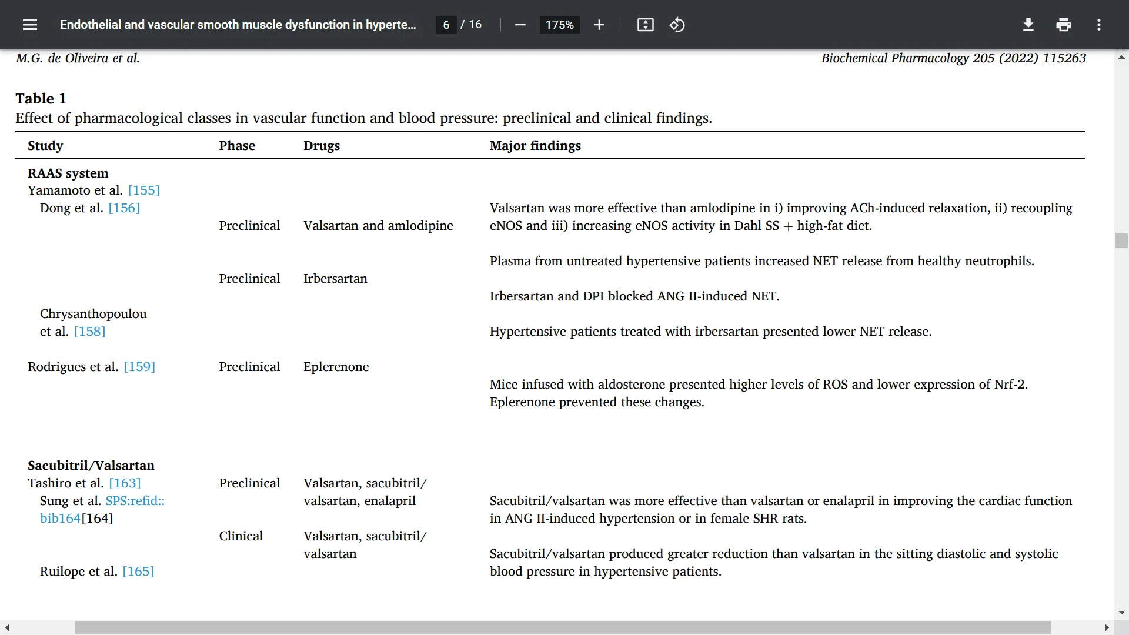Click the horizontal scrollbar thumb
Image resolution: width=1129 pixels, height=635 pixels.
(x=563, y=628)
